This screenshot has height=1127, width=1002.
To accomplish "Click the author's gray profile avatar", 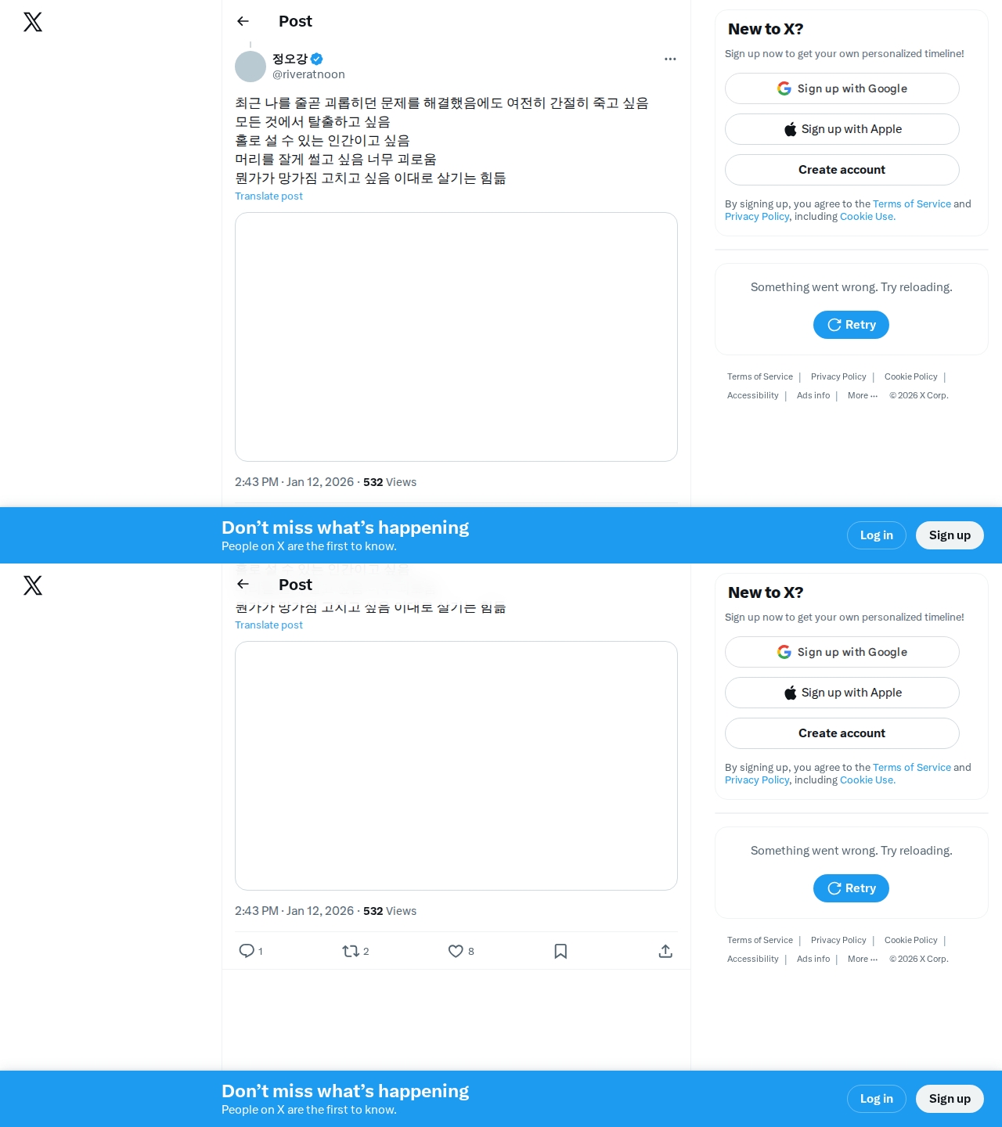I will (x=250, y=67).
